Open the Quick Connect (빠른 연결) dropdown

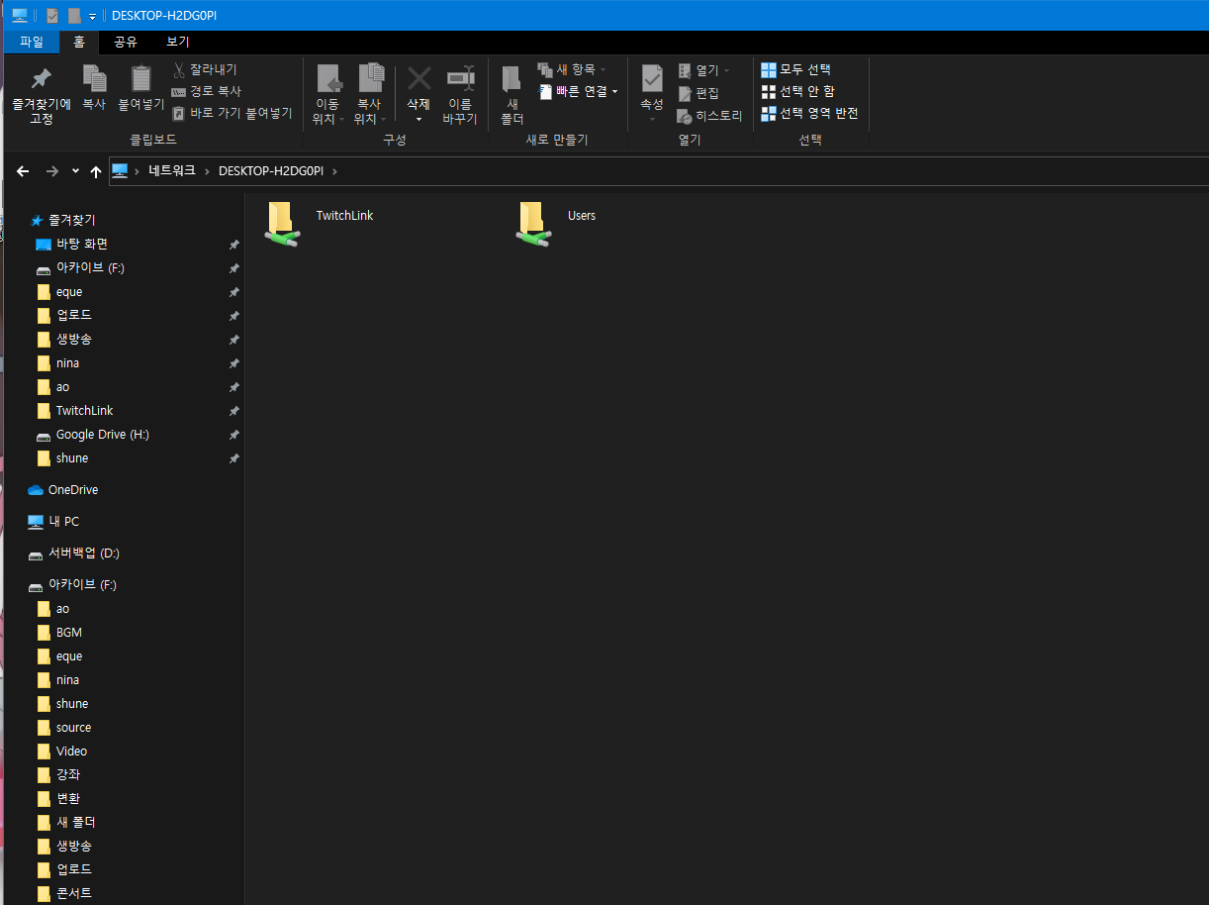coord(579,91)
